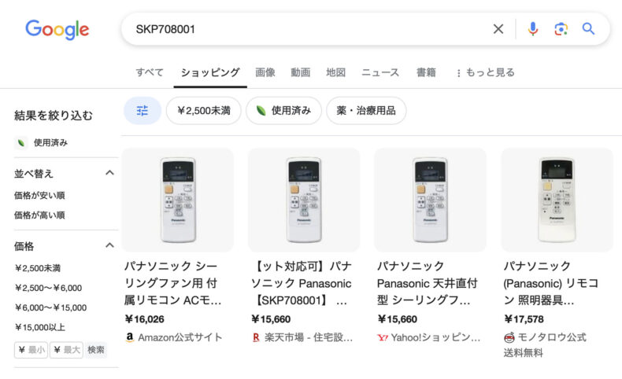
Task: Click the 検索 price button
Action: (96, 350)
